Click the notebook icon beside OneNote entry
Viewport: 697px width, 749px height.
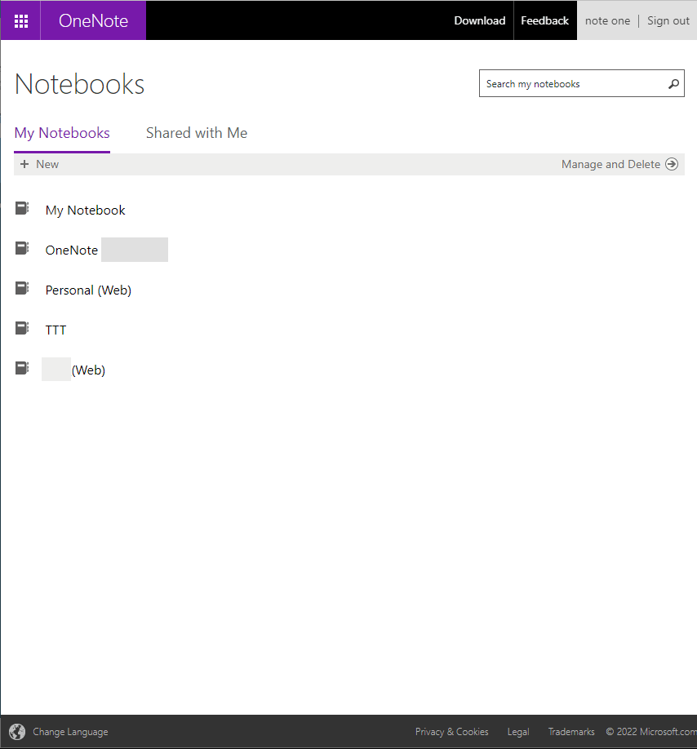22,249
